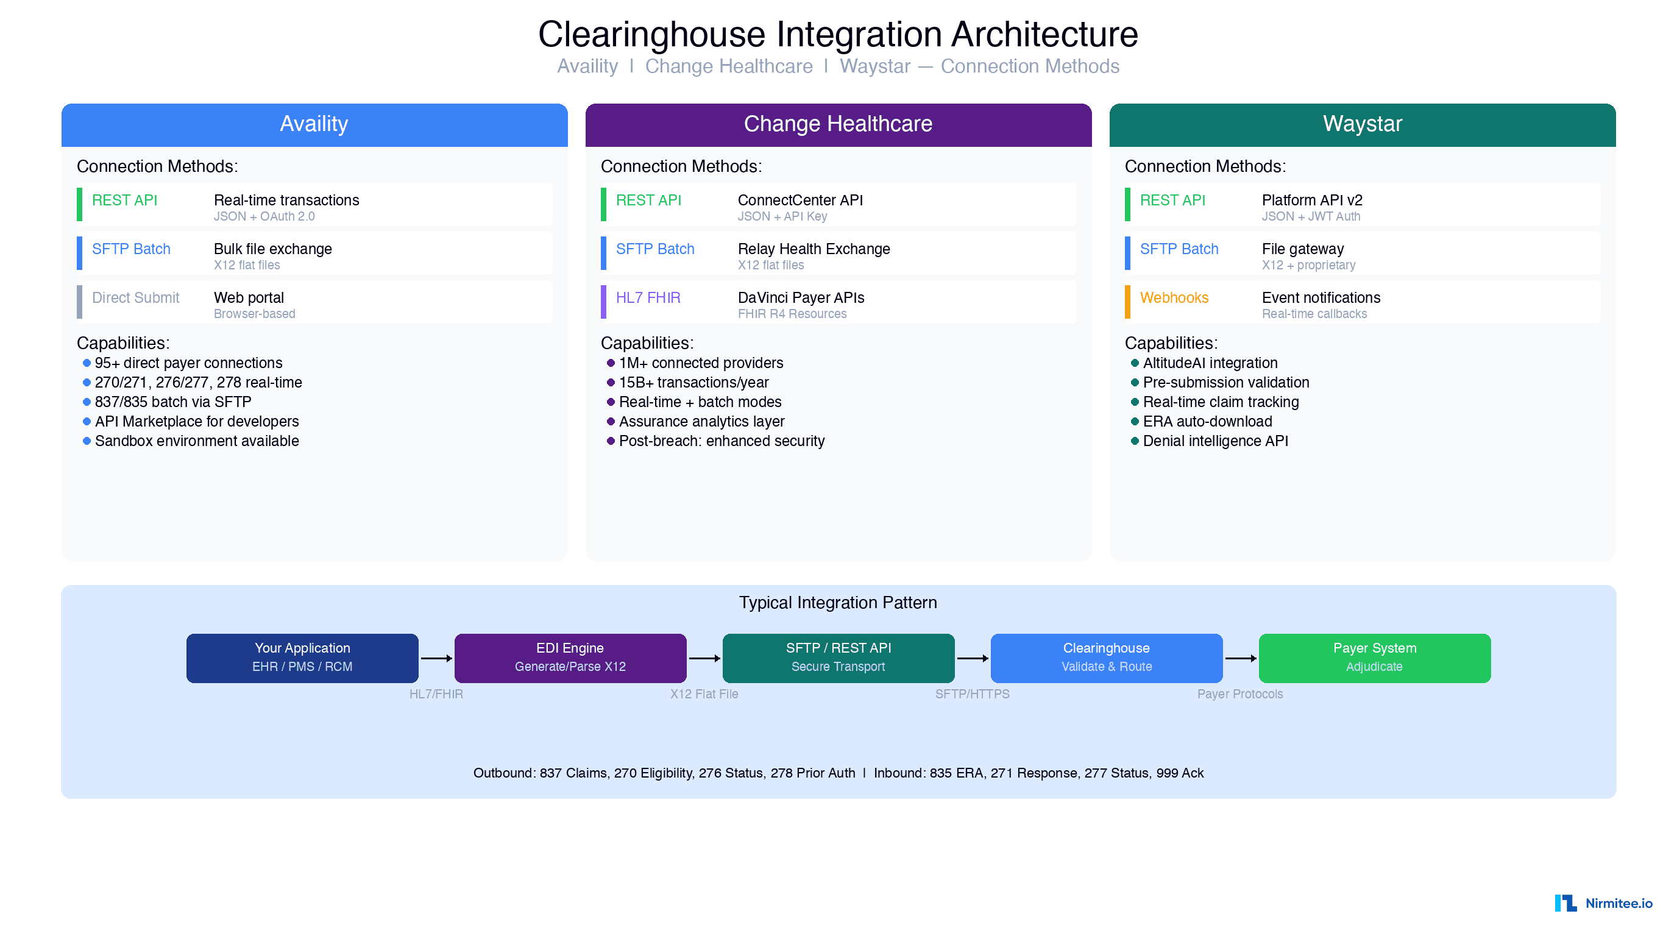Click 'DaVinci Payer APIs' text
Screen dimensions: 1677x936
[x=801, y=298]
